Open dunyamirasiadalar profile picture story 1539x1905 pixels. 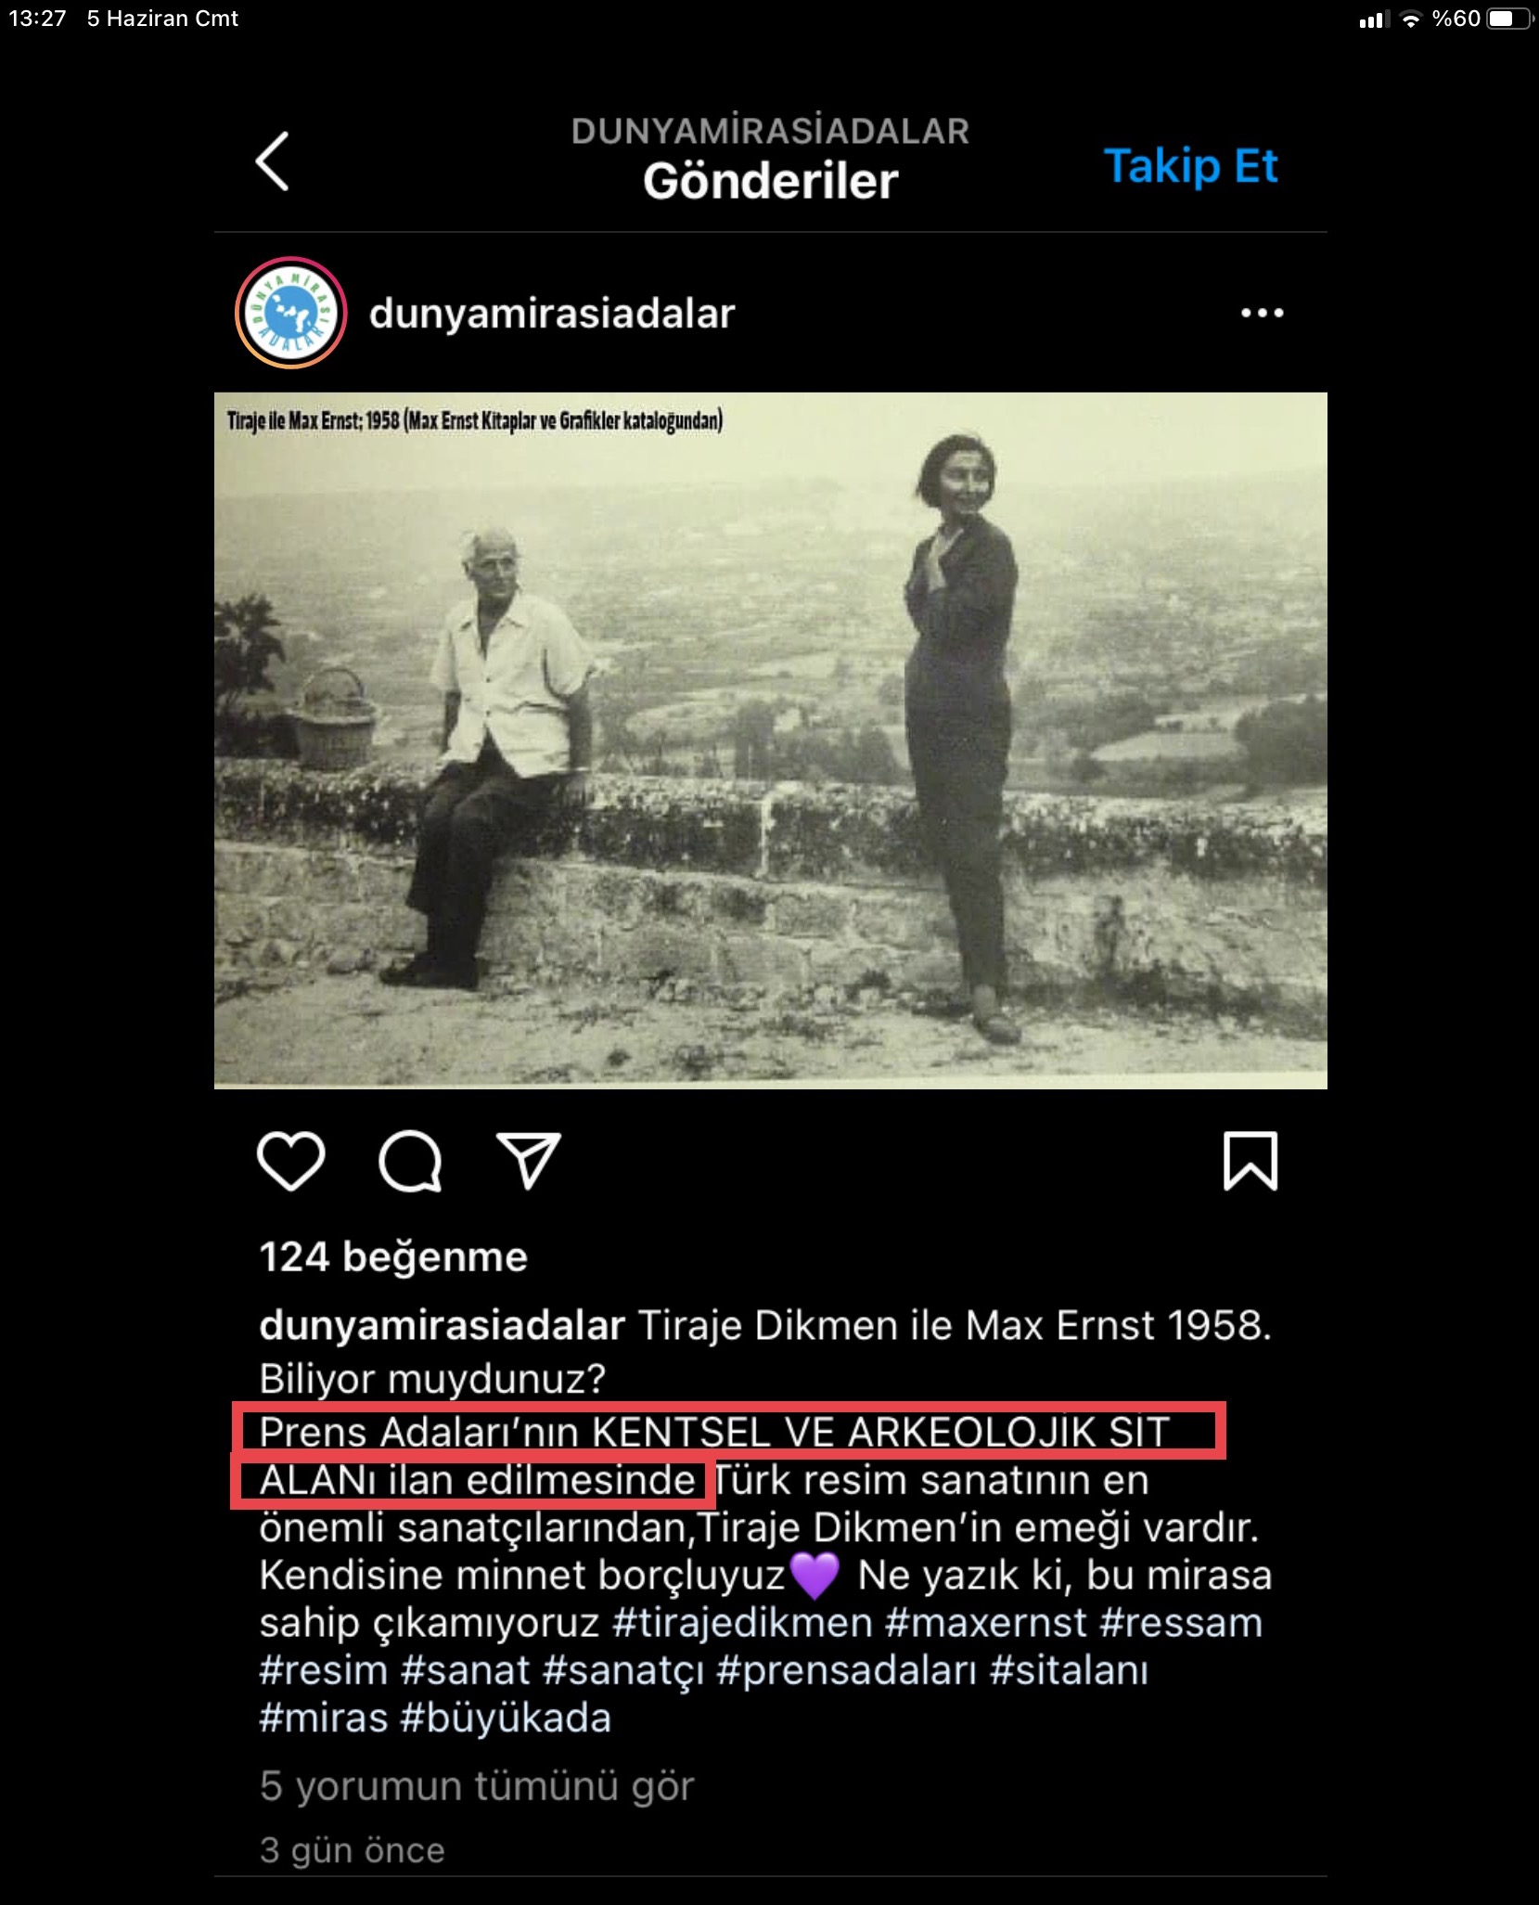[291, 313]
